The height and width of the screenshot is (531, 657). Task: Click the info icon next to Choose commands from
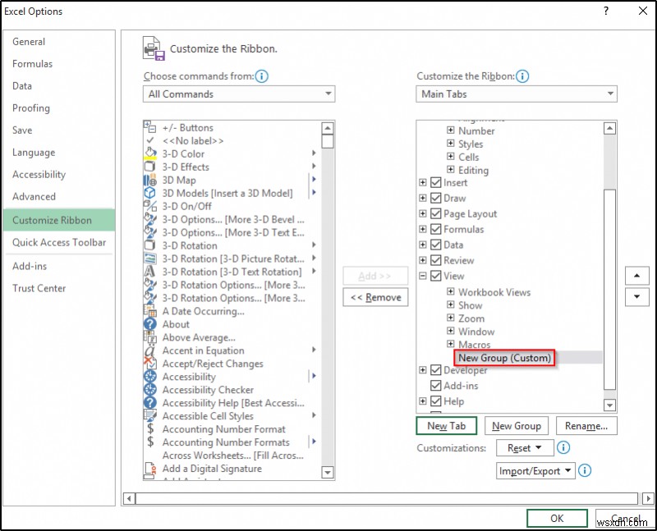tap(261, 76)
